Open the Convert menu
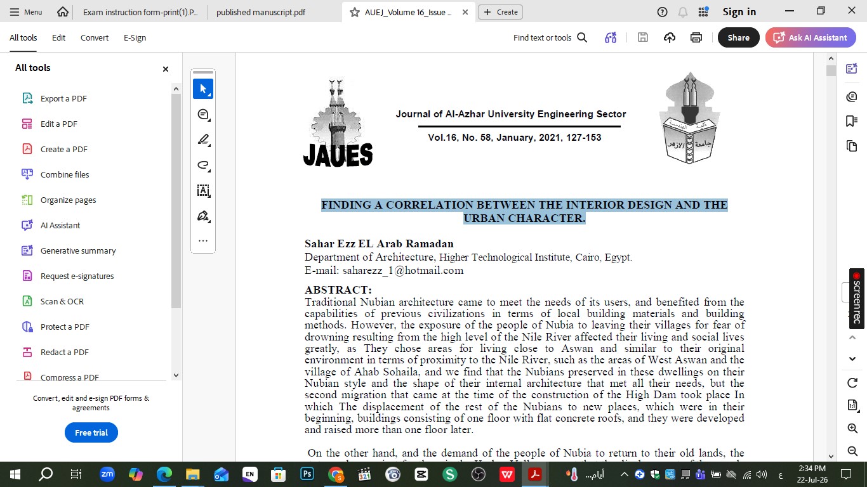 coord(95,37)
